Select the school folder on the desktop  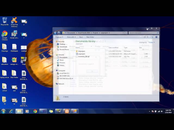point(5,87)
